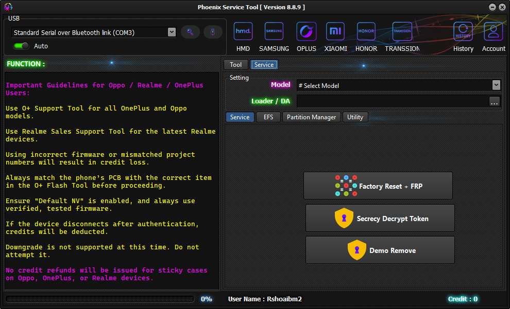This screenshot has height=309, width=510.
Task: Open the TRANSSION brand section
Action: 402,37
